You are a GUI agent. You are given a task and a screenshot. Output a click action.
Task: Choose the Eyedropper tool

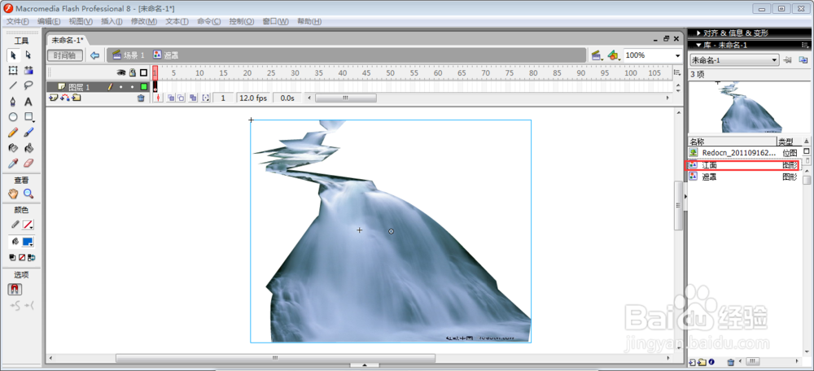tap(14, 164)
